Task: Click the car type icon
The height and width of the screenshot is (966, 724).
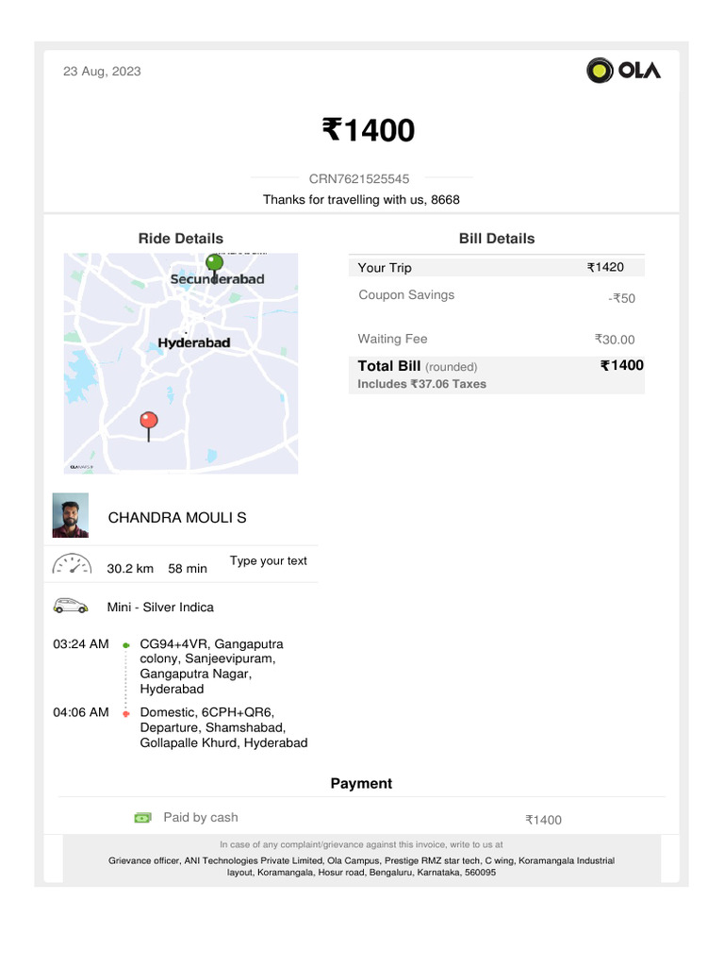Action: click(71, 606)
